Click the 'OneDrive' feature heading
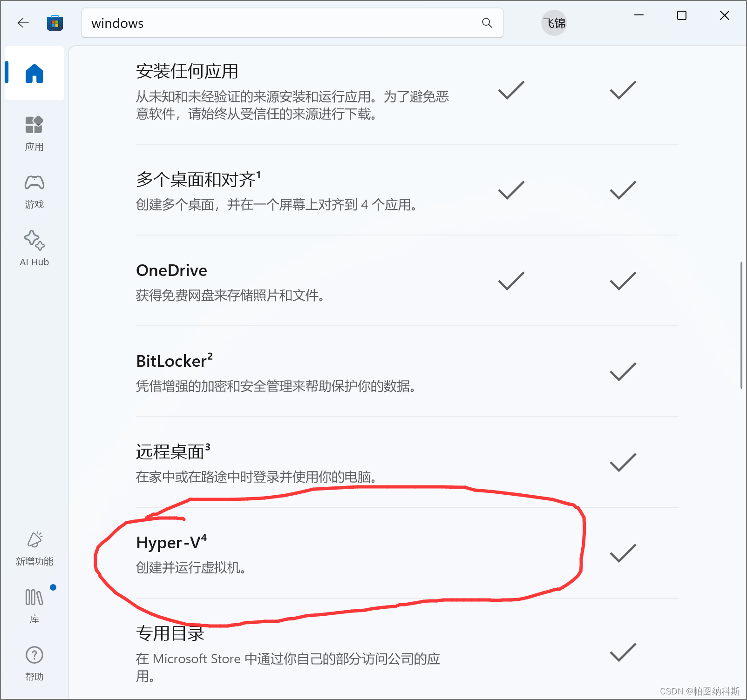 coord(172,270)
